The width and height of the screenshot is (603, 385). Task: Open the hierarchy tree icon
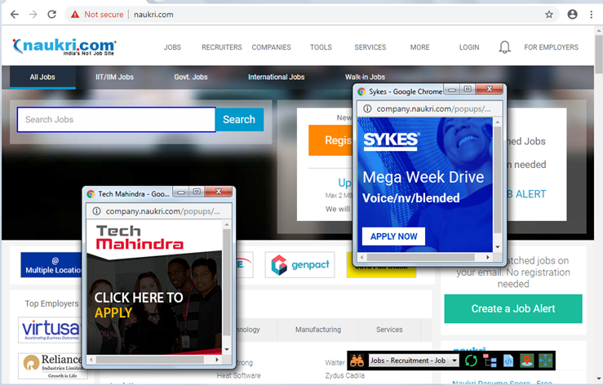(x=490, y=361)
